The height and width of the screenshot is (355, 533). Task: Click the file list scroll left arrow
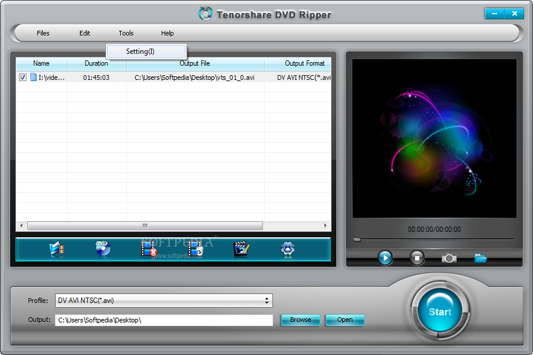[22, 225]
